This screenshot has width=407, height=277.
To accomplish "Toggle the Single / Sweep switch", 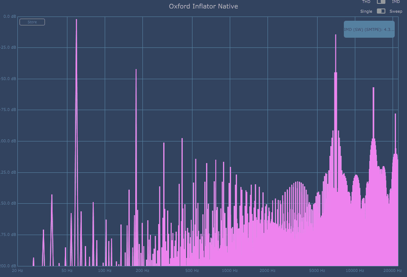I will pyautogui.click(x=381, y=11).
